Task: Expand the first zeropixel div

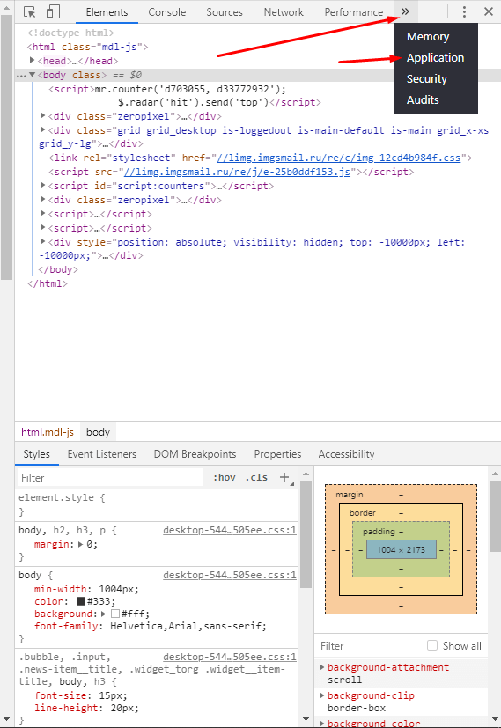Action: coord(43,115)
